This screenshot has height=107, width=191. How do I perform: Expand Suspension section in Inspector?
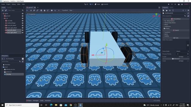point(176,26)
